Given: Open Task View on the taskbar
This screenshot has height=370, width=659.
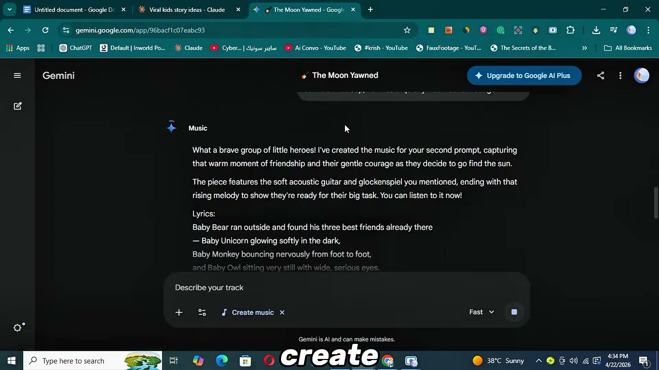Looking at the screenshot, I should coord(174,361).
